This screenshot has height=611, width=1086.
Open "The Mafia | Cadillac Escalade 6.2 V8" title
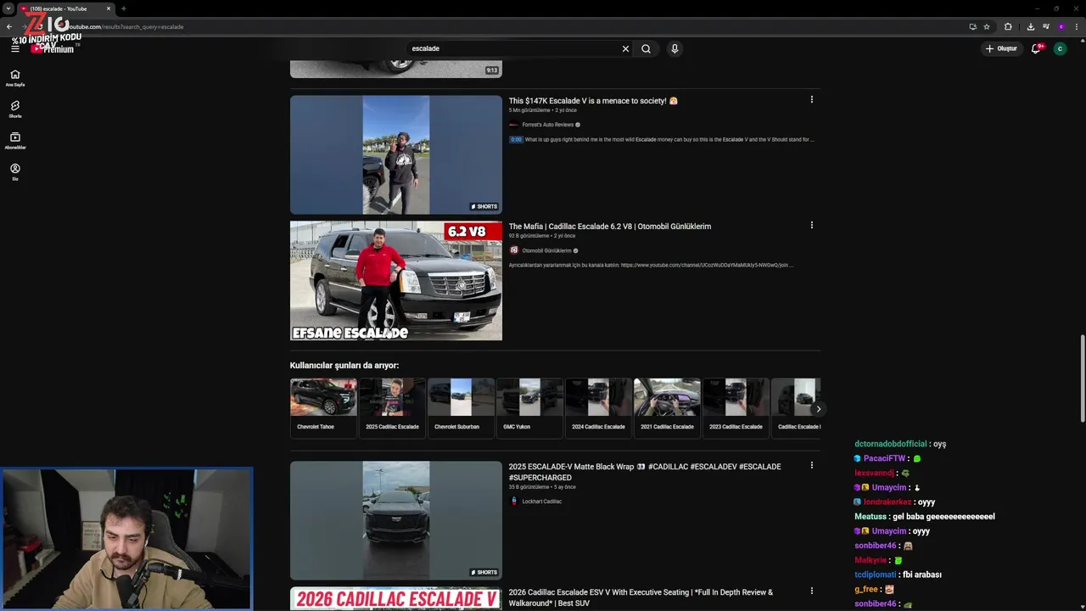[610, 227]
